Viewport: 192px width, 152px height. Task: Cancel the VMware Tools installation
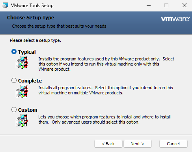(x=173, y=144)
